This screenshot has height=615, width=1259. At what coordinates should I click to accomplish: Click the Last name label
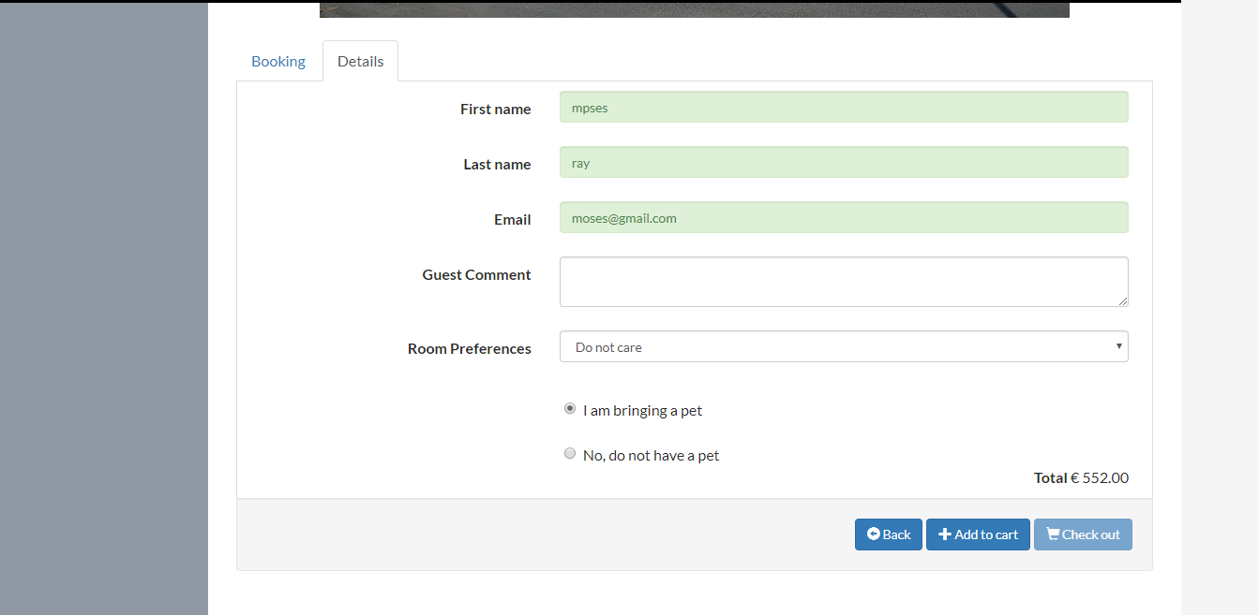[497, 165]
